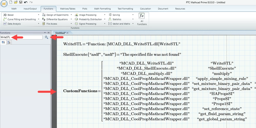The height and width of the screenshot is (128, 256).
Task: Click the "get_fluid_param_string" matrix cell
Action: tap(222, 114)
